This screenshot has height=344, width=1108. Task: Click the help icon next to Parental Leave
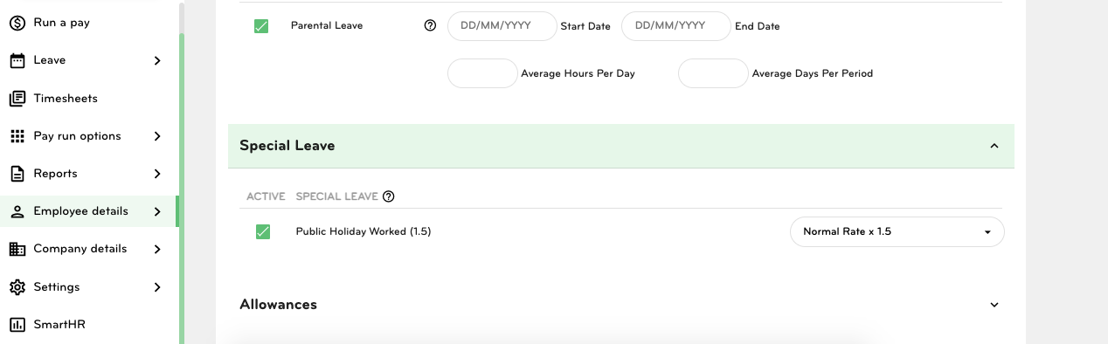(430, 25)
